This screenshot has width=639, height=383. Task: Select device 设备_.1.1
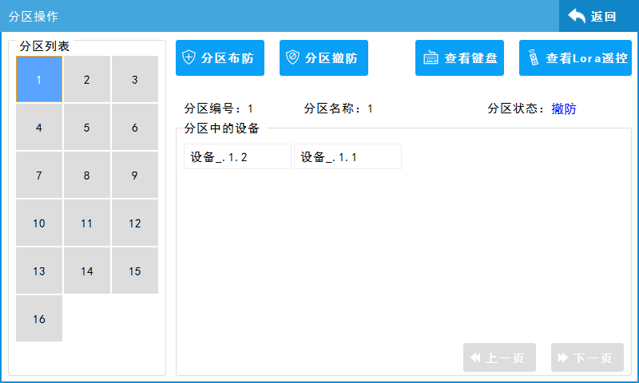pos(347,157)
